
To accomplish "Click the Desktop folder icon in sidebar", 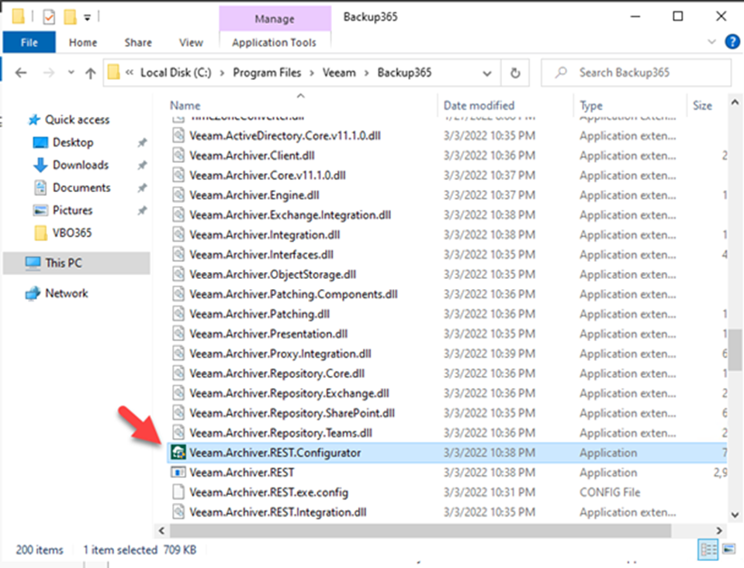I will (40, 143).
